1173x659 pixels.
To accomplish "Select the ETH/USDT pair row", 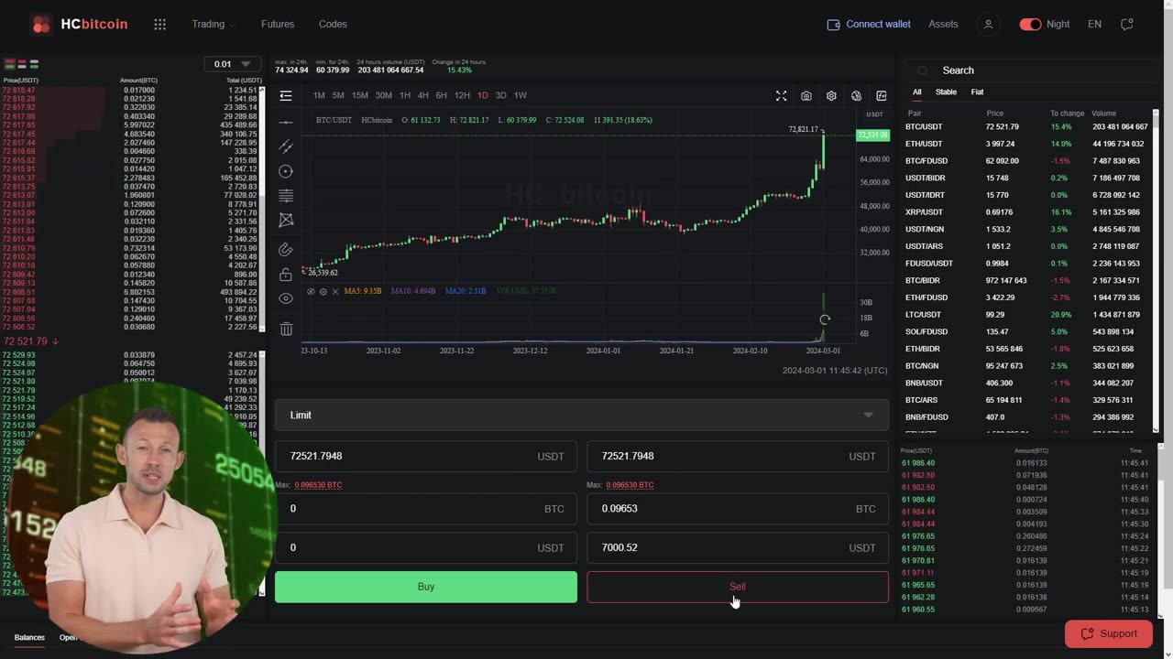I will pos(1027,144).
